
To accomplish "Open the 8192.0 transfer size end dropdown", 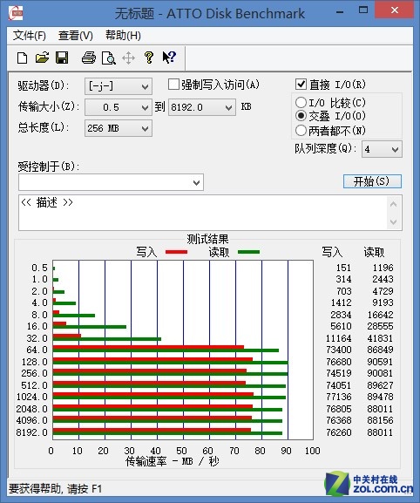I will tap(202, 107).
